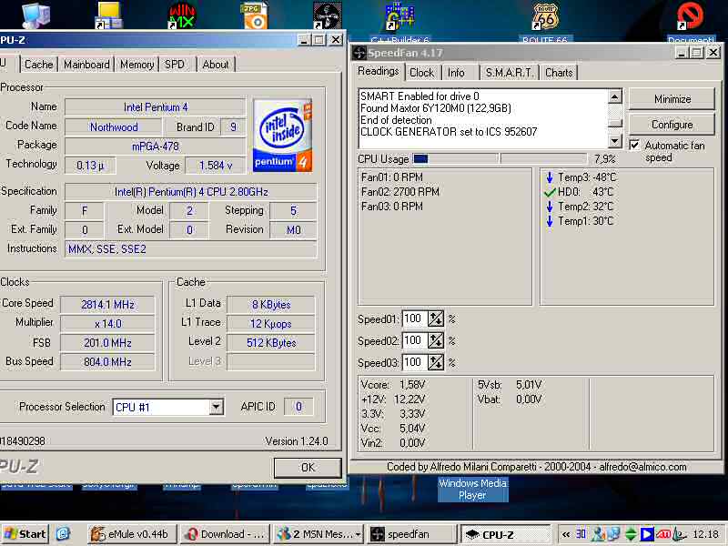Click the blue play-arrow tray icon

pos(647,534)
